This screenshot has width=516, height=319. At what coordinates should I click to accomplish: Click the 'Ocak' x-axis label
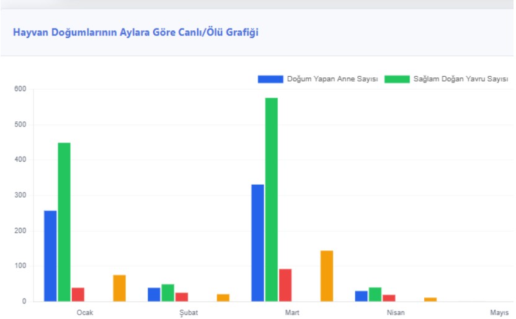[85, 312]
